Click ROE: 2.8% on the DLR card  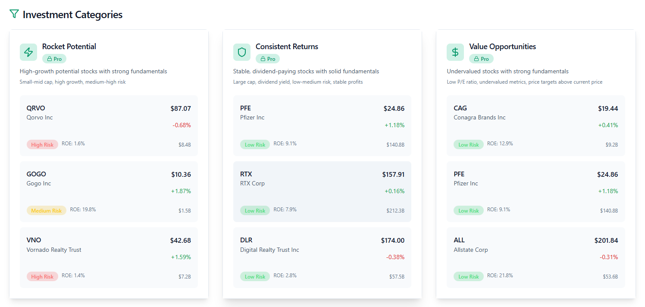click(x=285, y=276)
